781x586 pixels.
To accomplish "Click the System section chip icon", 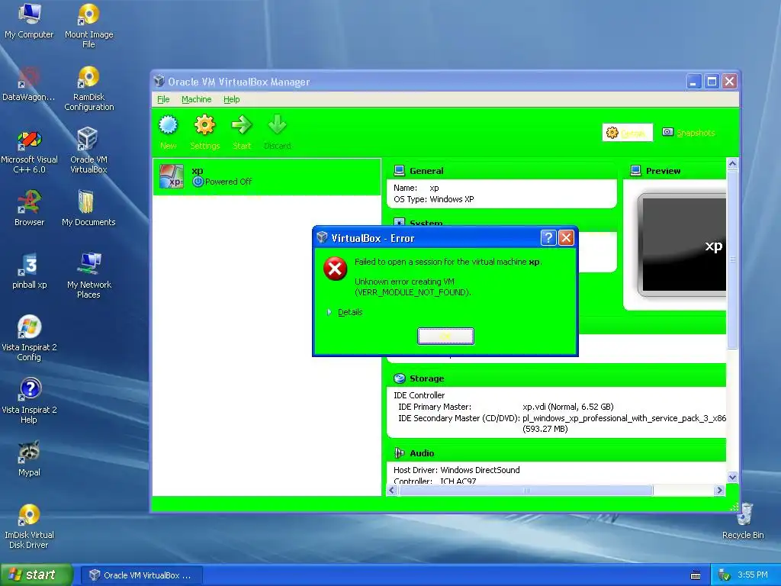I will 399,222.
